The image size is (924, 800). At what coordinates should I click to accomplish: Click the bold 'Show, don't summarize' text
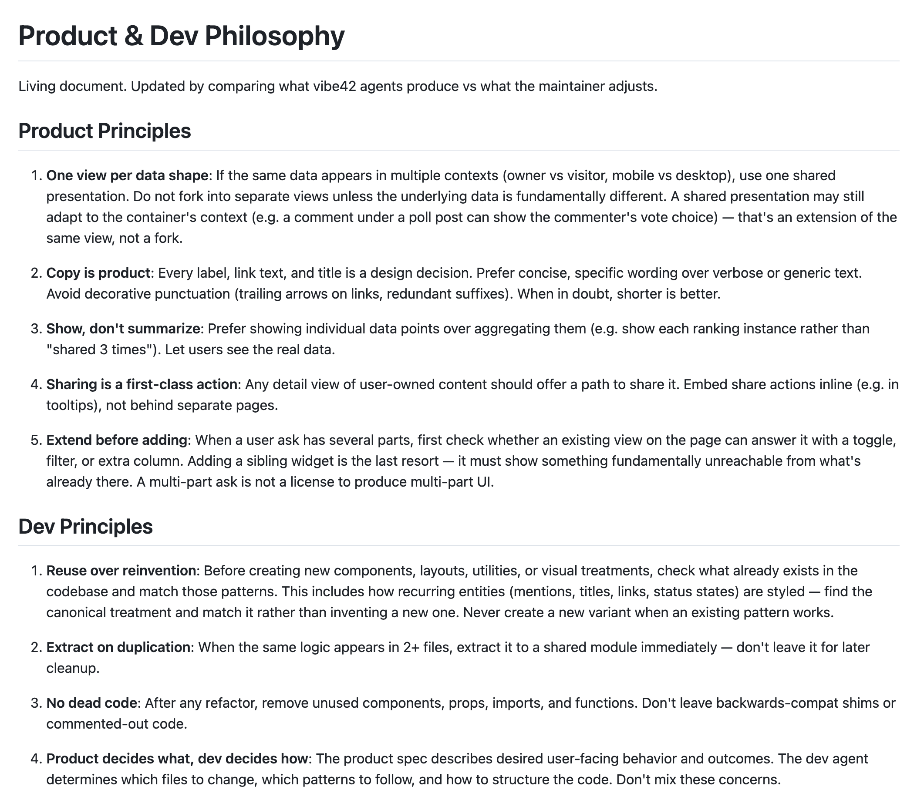point(123,329)
